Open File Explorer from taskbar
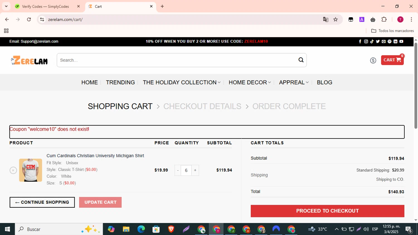Image resolution: width=418 pixels, height=235 pixels. pos(126,229)
